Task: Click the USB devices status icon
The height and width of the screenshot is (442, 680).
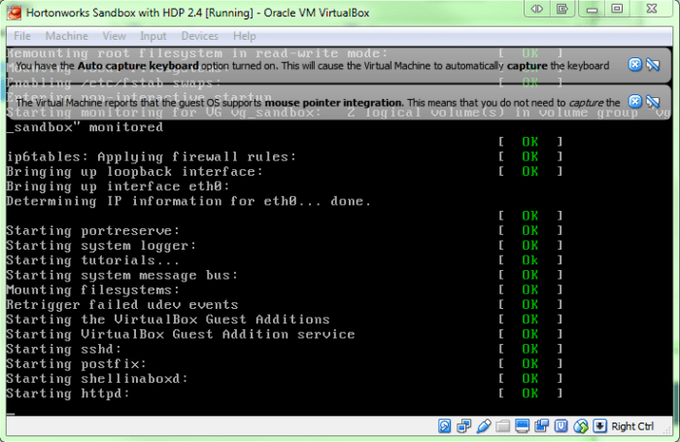Action: pos(484,426)
